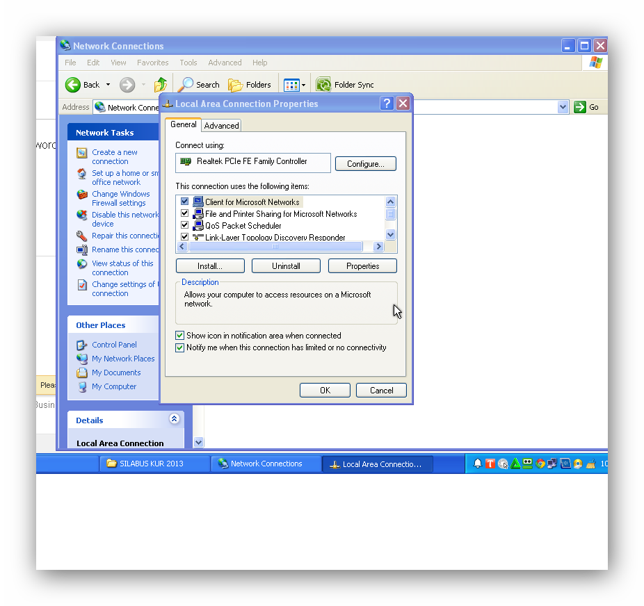
Task: Click the Set up home network icon
Action: click(82, 174)
